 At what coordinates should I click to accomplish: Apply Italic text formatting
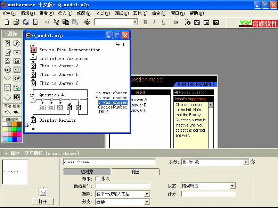click(x=154, y=22)
